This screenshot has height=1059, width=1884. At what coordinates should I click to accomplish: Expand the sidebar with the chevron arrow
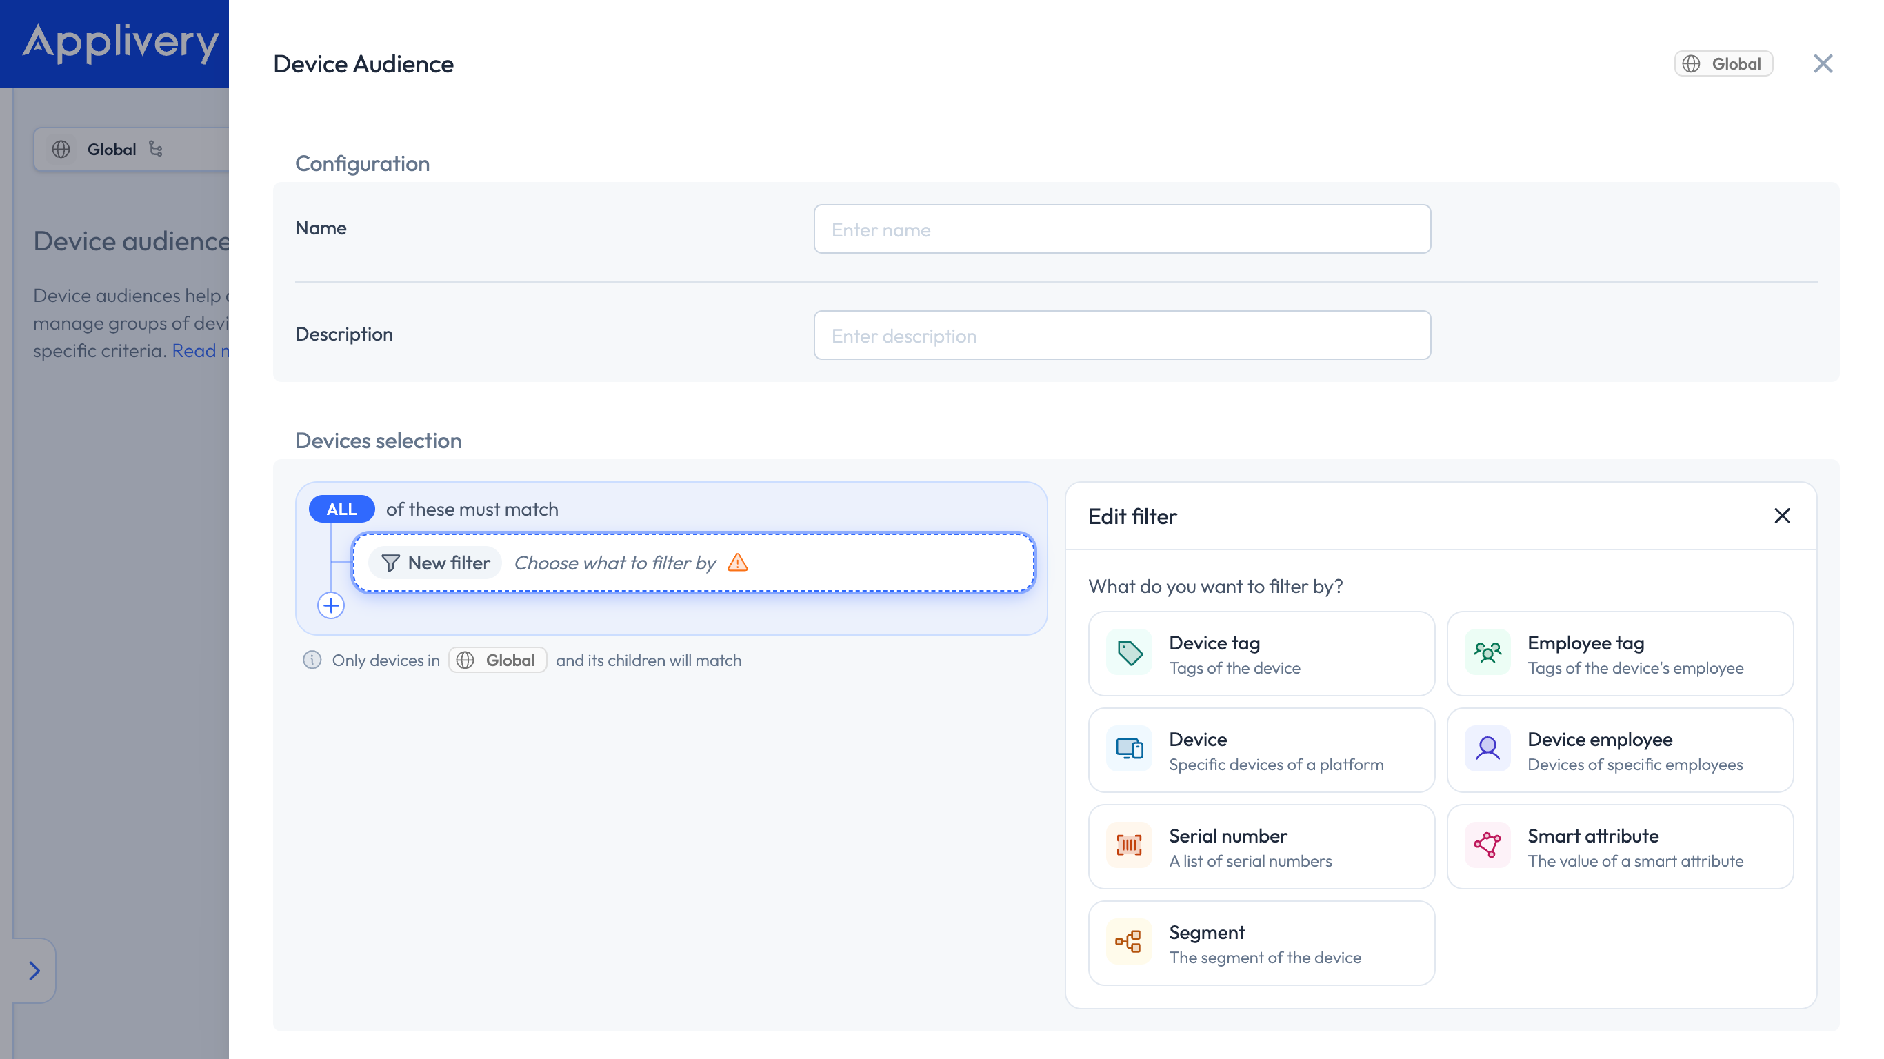(34, 971)
